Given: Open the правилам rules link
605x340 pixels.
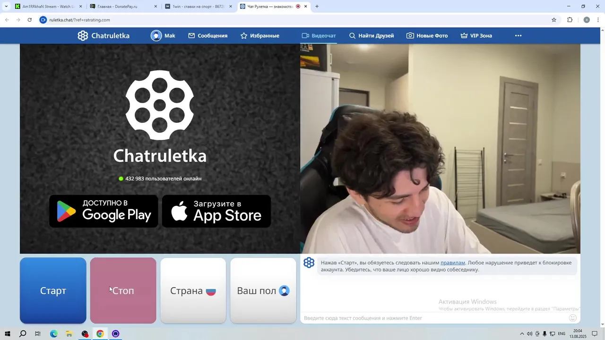Looking at the screenshot, I should point(453,263).
